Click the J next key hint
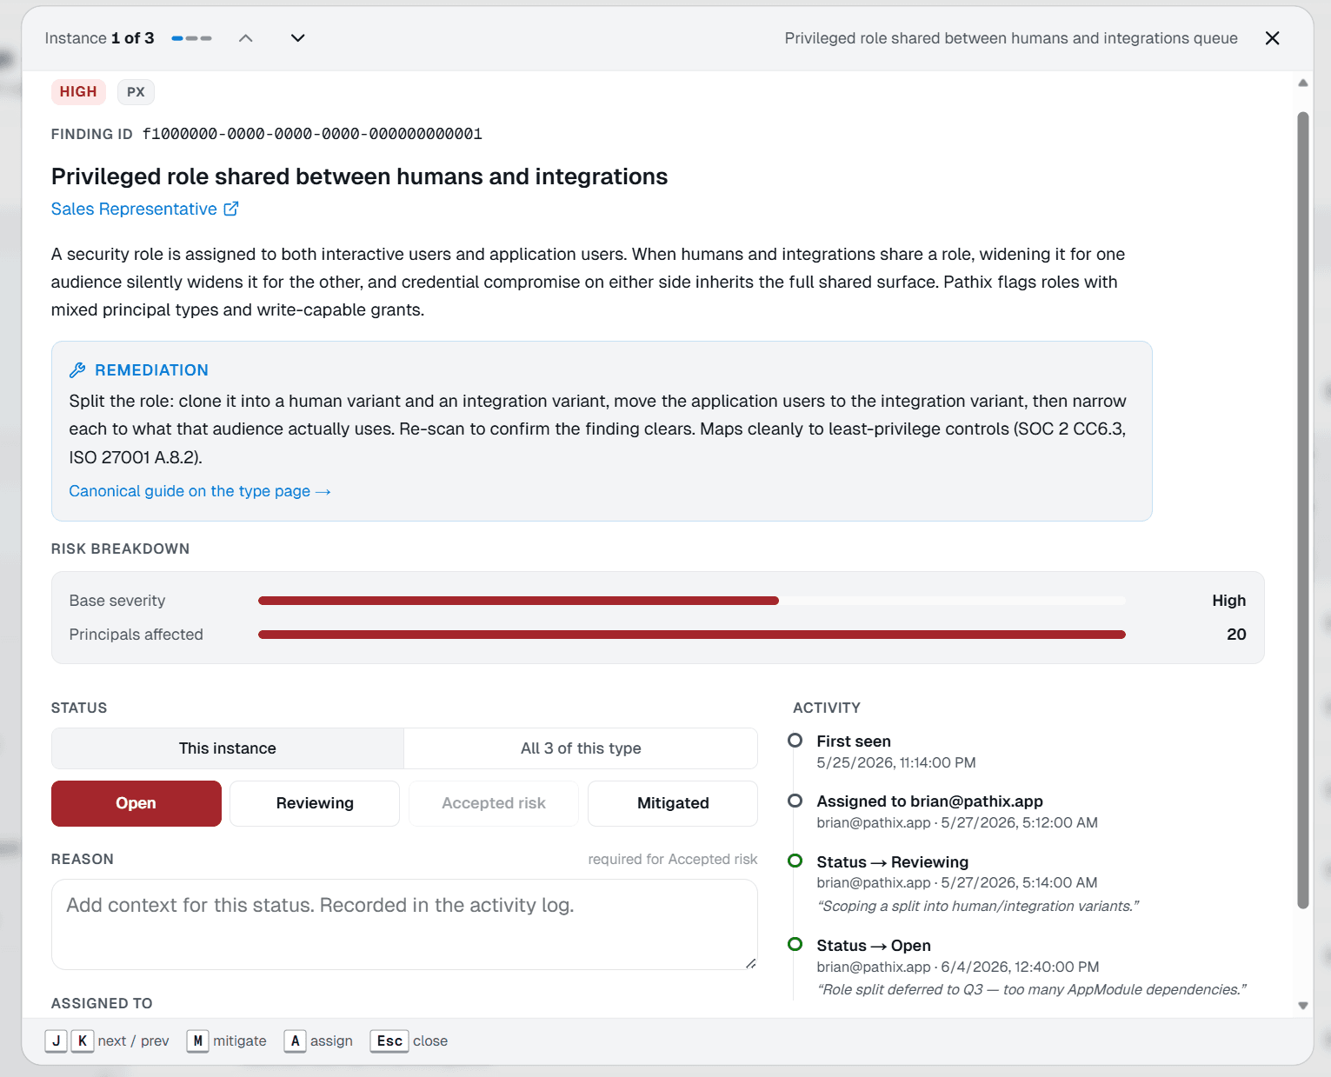 click(x=57, y=1040)
